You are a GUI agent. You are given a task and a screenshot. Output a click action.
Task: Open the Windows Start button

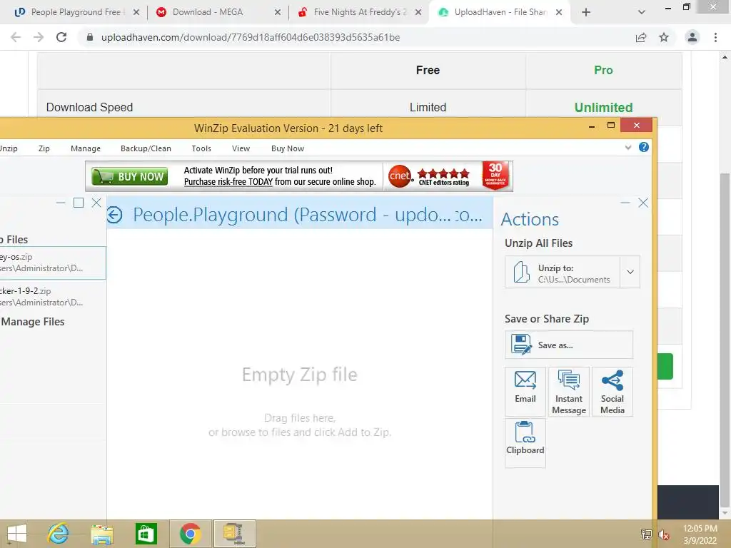coord(17,534)
